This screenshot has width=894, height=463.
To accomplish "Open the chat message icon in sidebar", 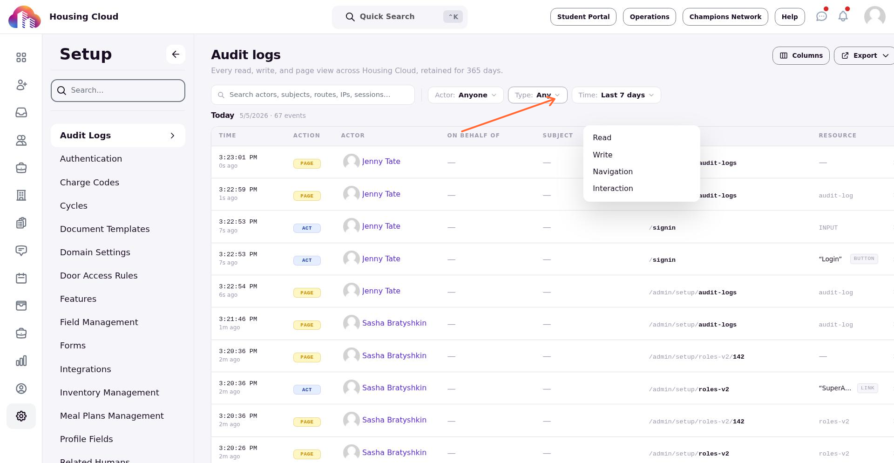I will click(x=21, y=251).
